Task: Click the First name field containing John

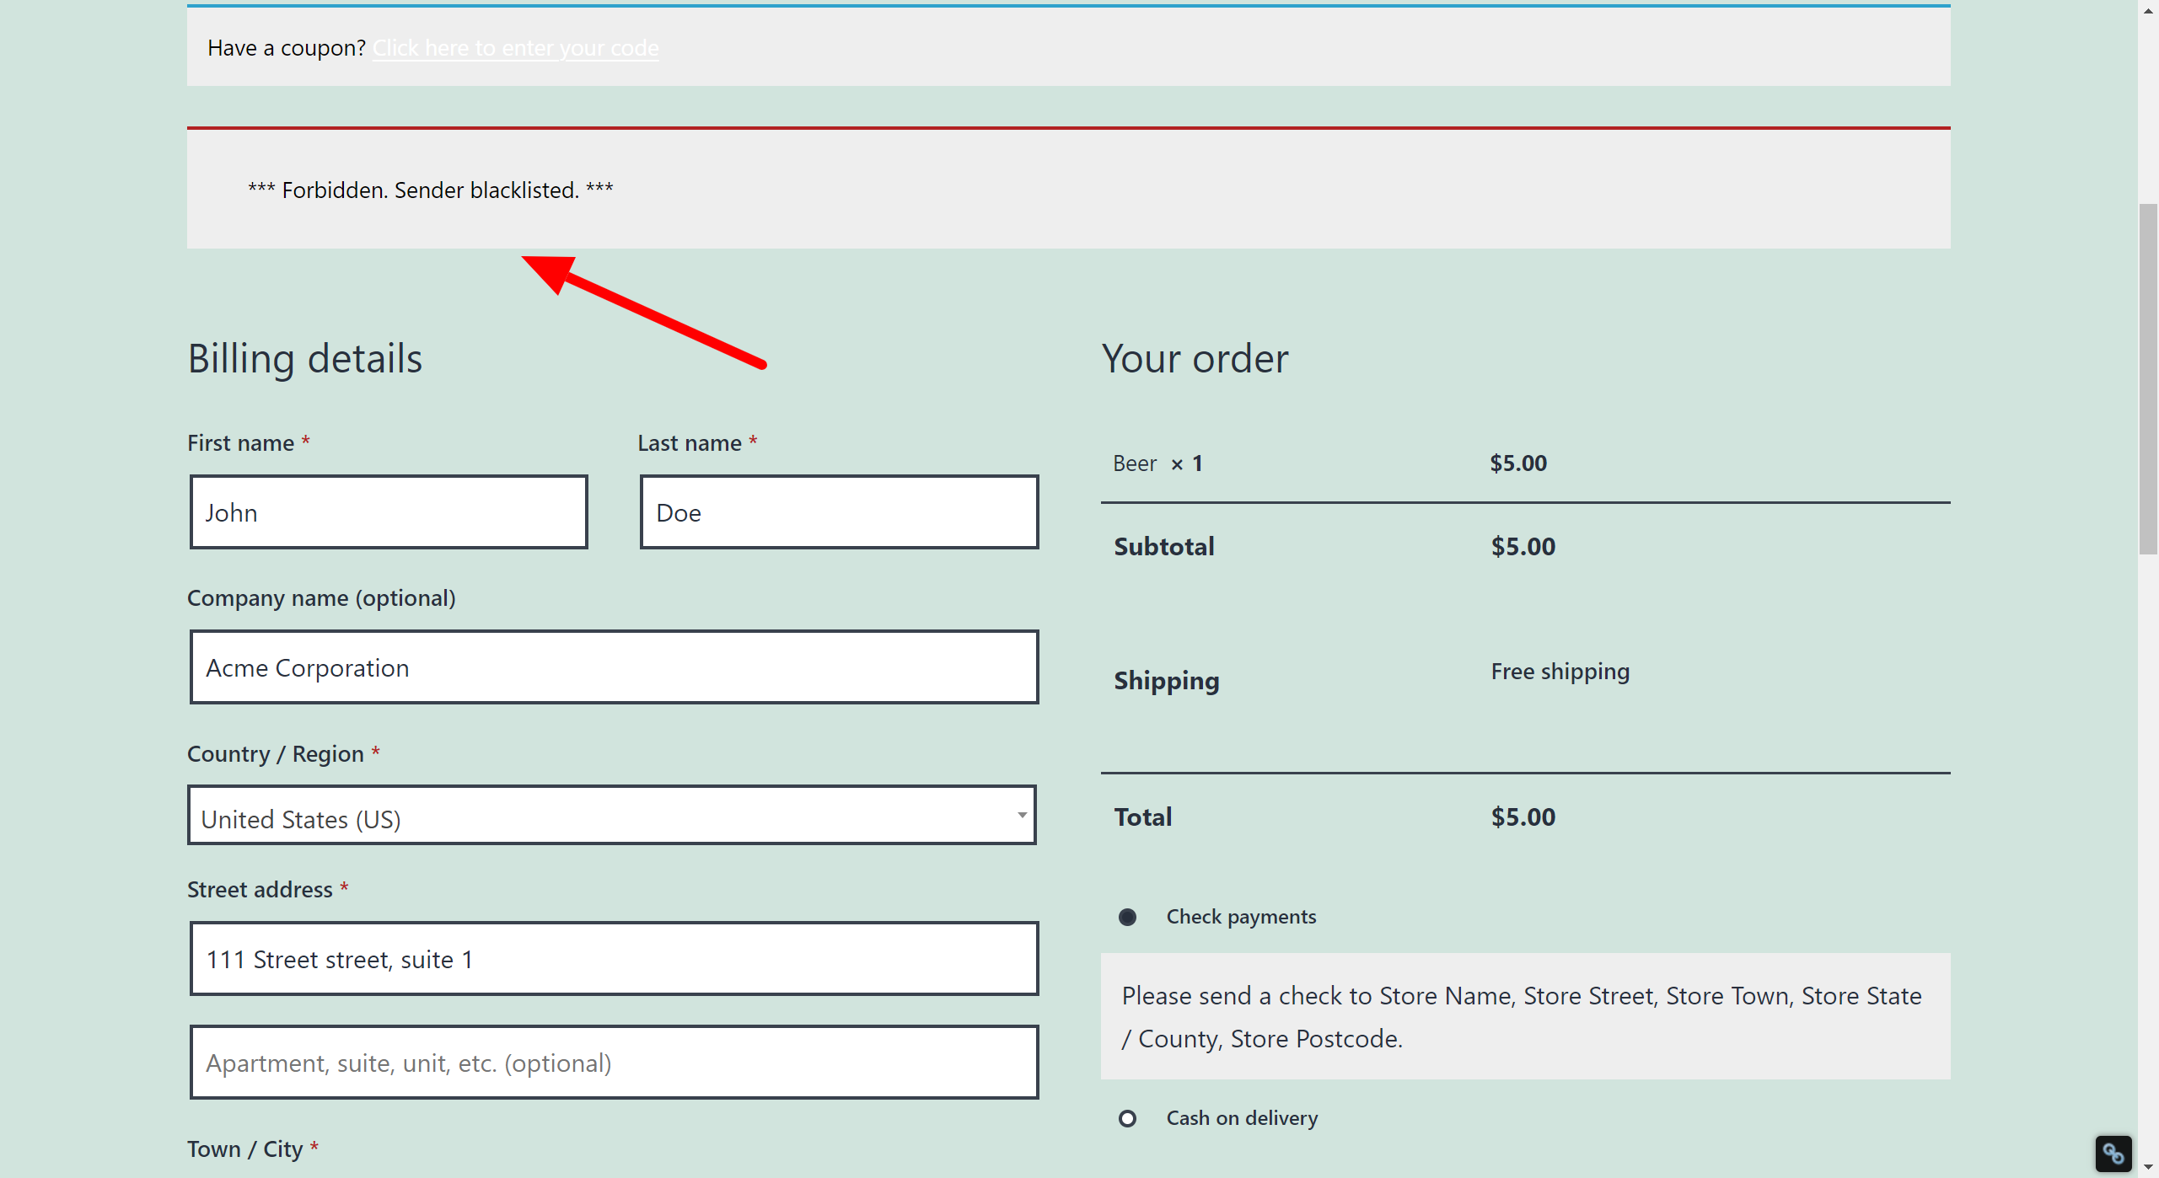Action: [x=389, y=512]
